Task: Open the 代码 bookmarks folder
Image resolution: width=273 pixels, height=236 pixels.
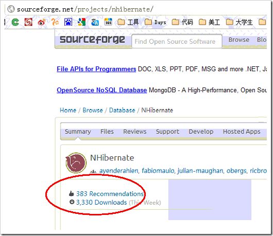Action: tap(182, 22)
